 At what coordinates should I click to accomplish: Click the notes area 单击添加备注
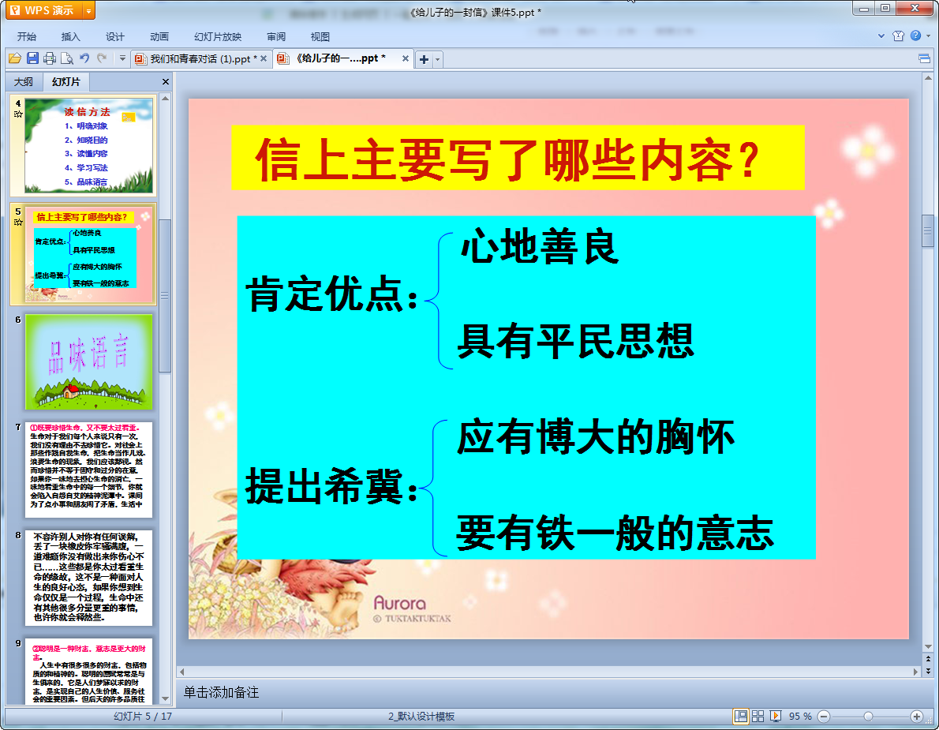(221, 693)
